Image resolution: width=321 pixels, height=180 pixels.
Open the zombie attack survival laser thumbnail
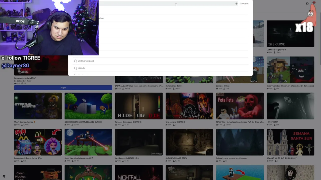point(88,142)
